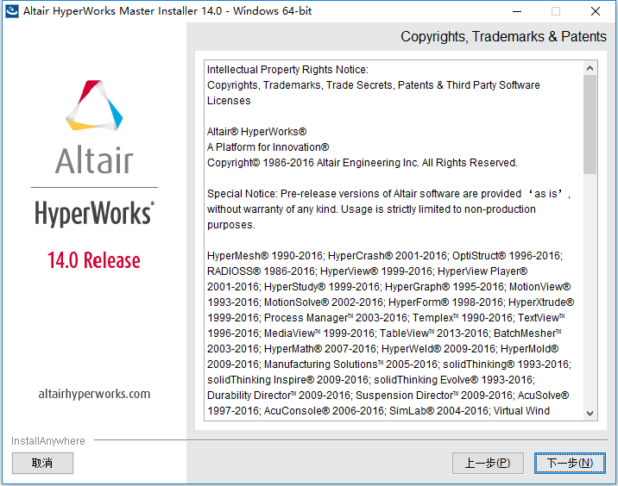
Task: Click the '14.0 Release' text
Action: (x=94, y=260)
